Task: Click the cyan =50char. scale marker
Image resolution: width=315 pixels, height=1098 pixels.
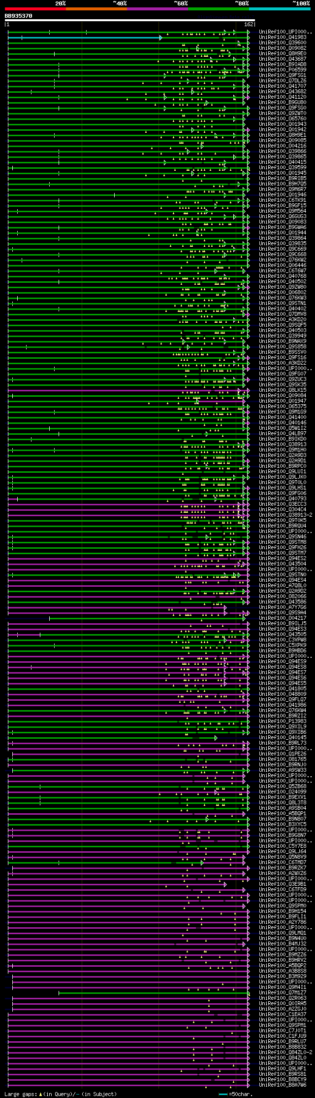Action: coord(223,1094)
